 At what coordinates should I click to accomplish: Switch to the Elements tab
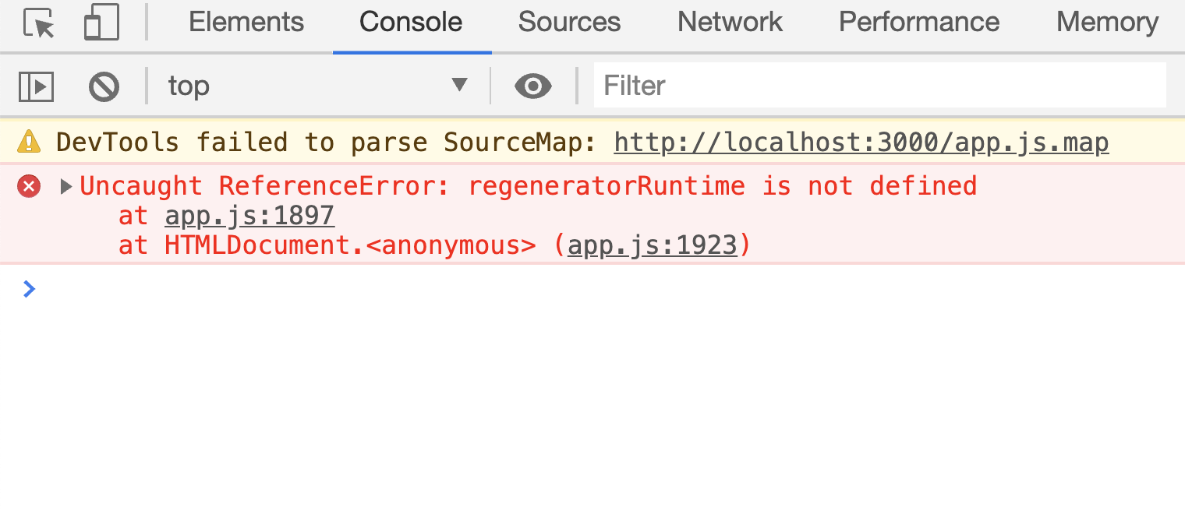click(x=246, y=23)
